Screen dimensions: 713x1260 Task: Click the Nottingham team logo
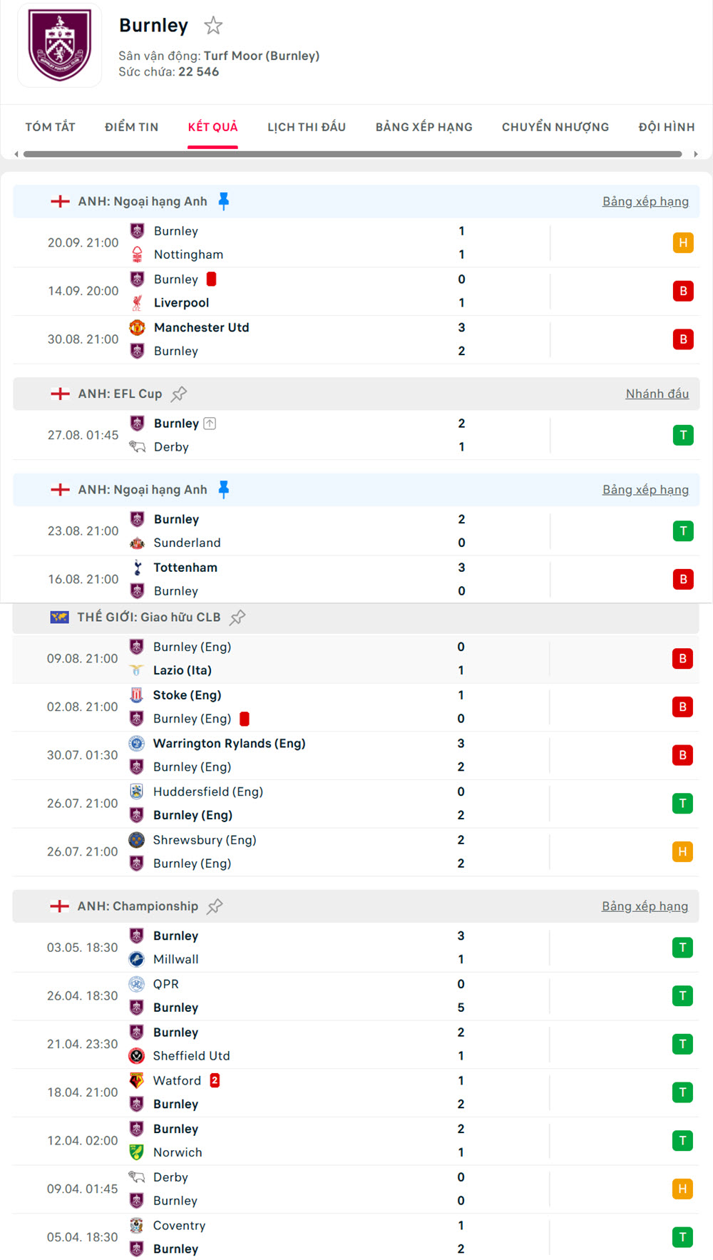point(137,255)
